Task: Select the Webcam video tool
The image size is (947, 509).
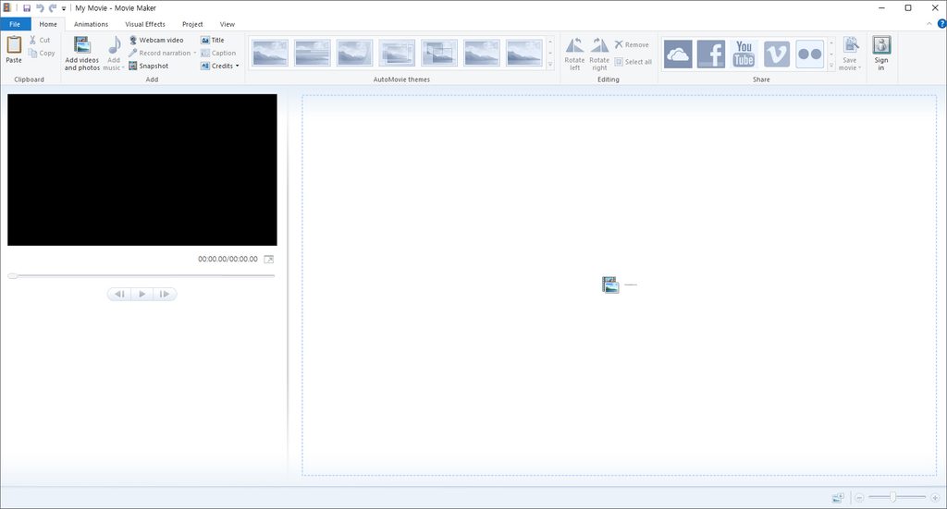Action: (155, 40)
